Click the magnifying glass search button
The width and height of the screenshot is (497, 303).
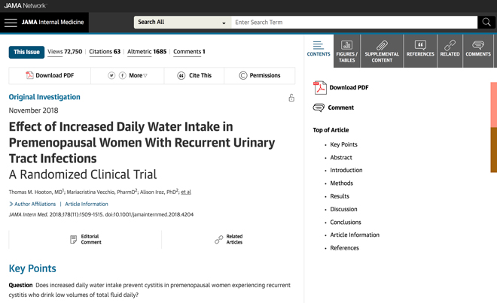pyautogui.click(x=486, y=22)
